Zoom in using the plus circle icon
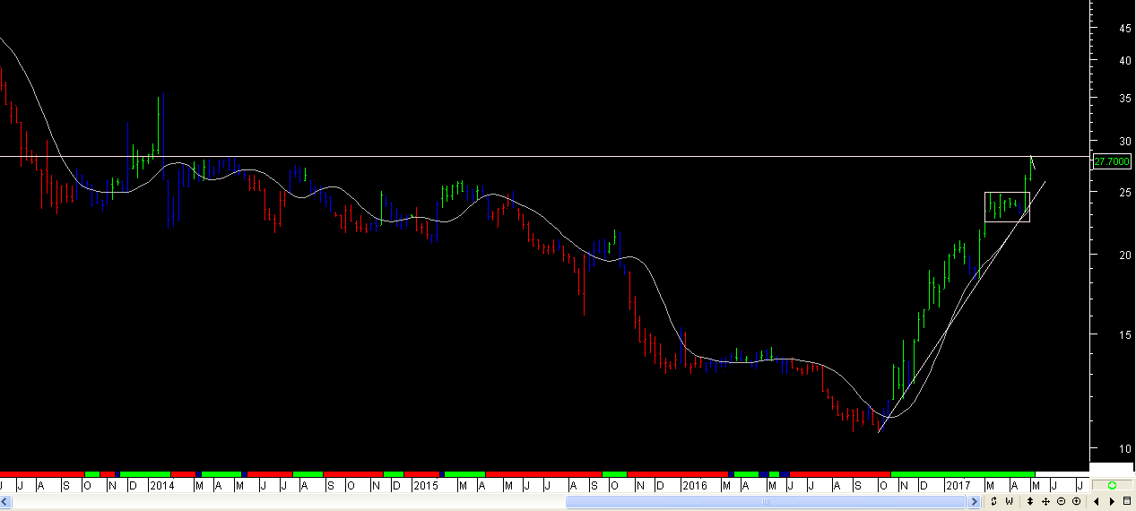Image resolution: width=1136 pixels, height=511 pixels. (1076, 501)
